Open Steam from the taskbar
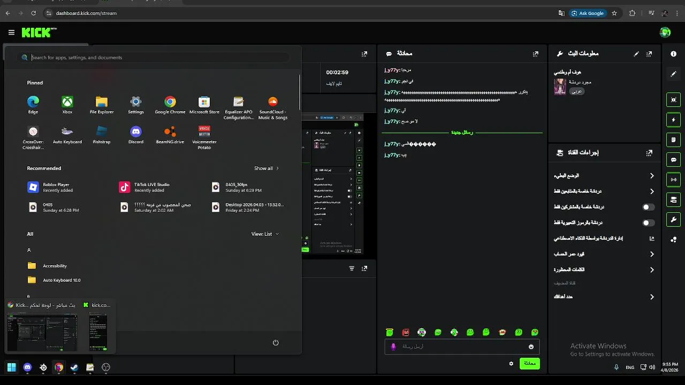Viewport: 685px width, 385px height. 74,367
